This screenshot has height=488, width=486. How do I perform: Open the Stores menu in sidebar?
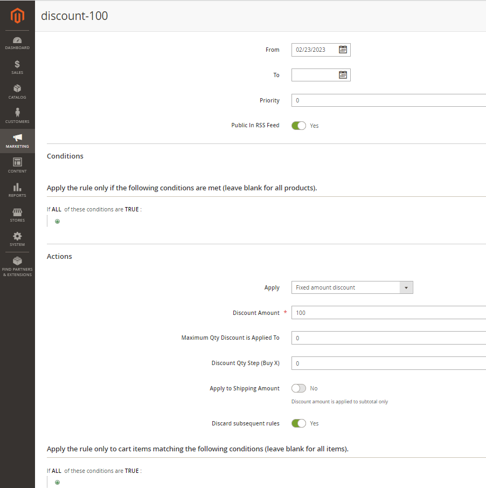pos(17,214)
